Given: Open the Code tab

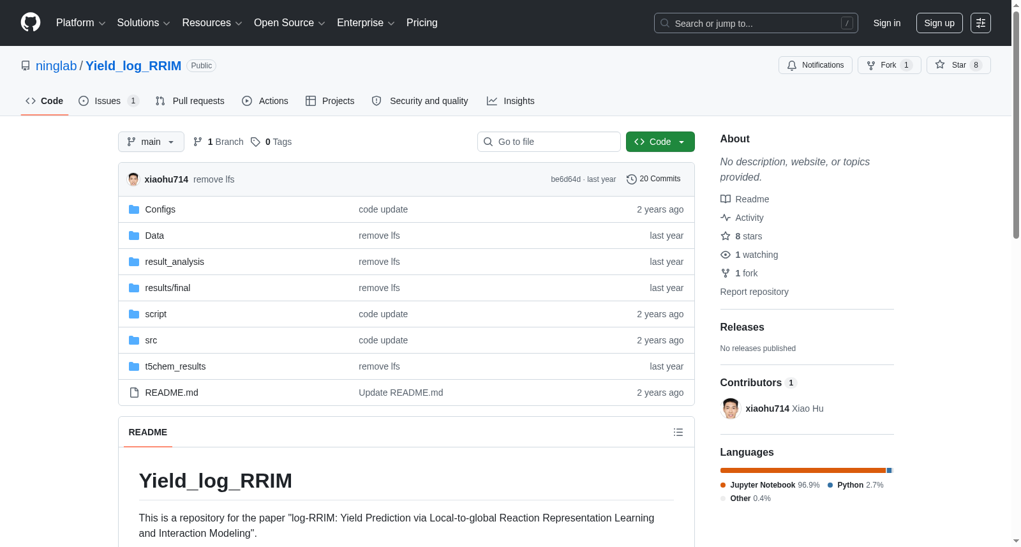Looking at the screenshot, I should coord(45,101).
